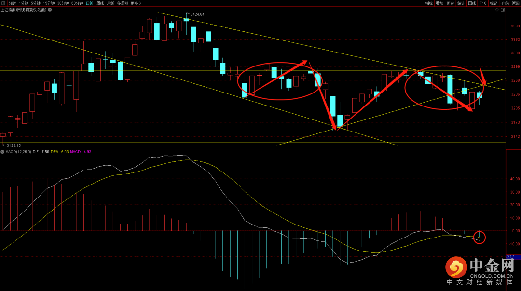Add stock via +自选 button
Image resolution: width=521 pixels, height=291 pixels.
[x=505, y=3]
